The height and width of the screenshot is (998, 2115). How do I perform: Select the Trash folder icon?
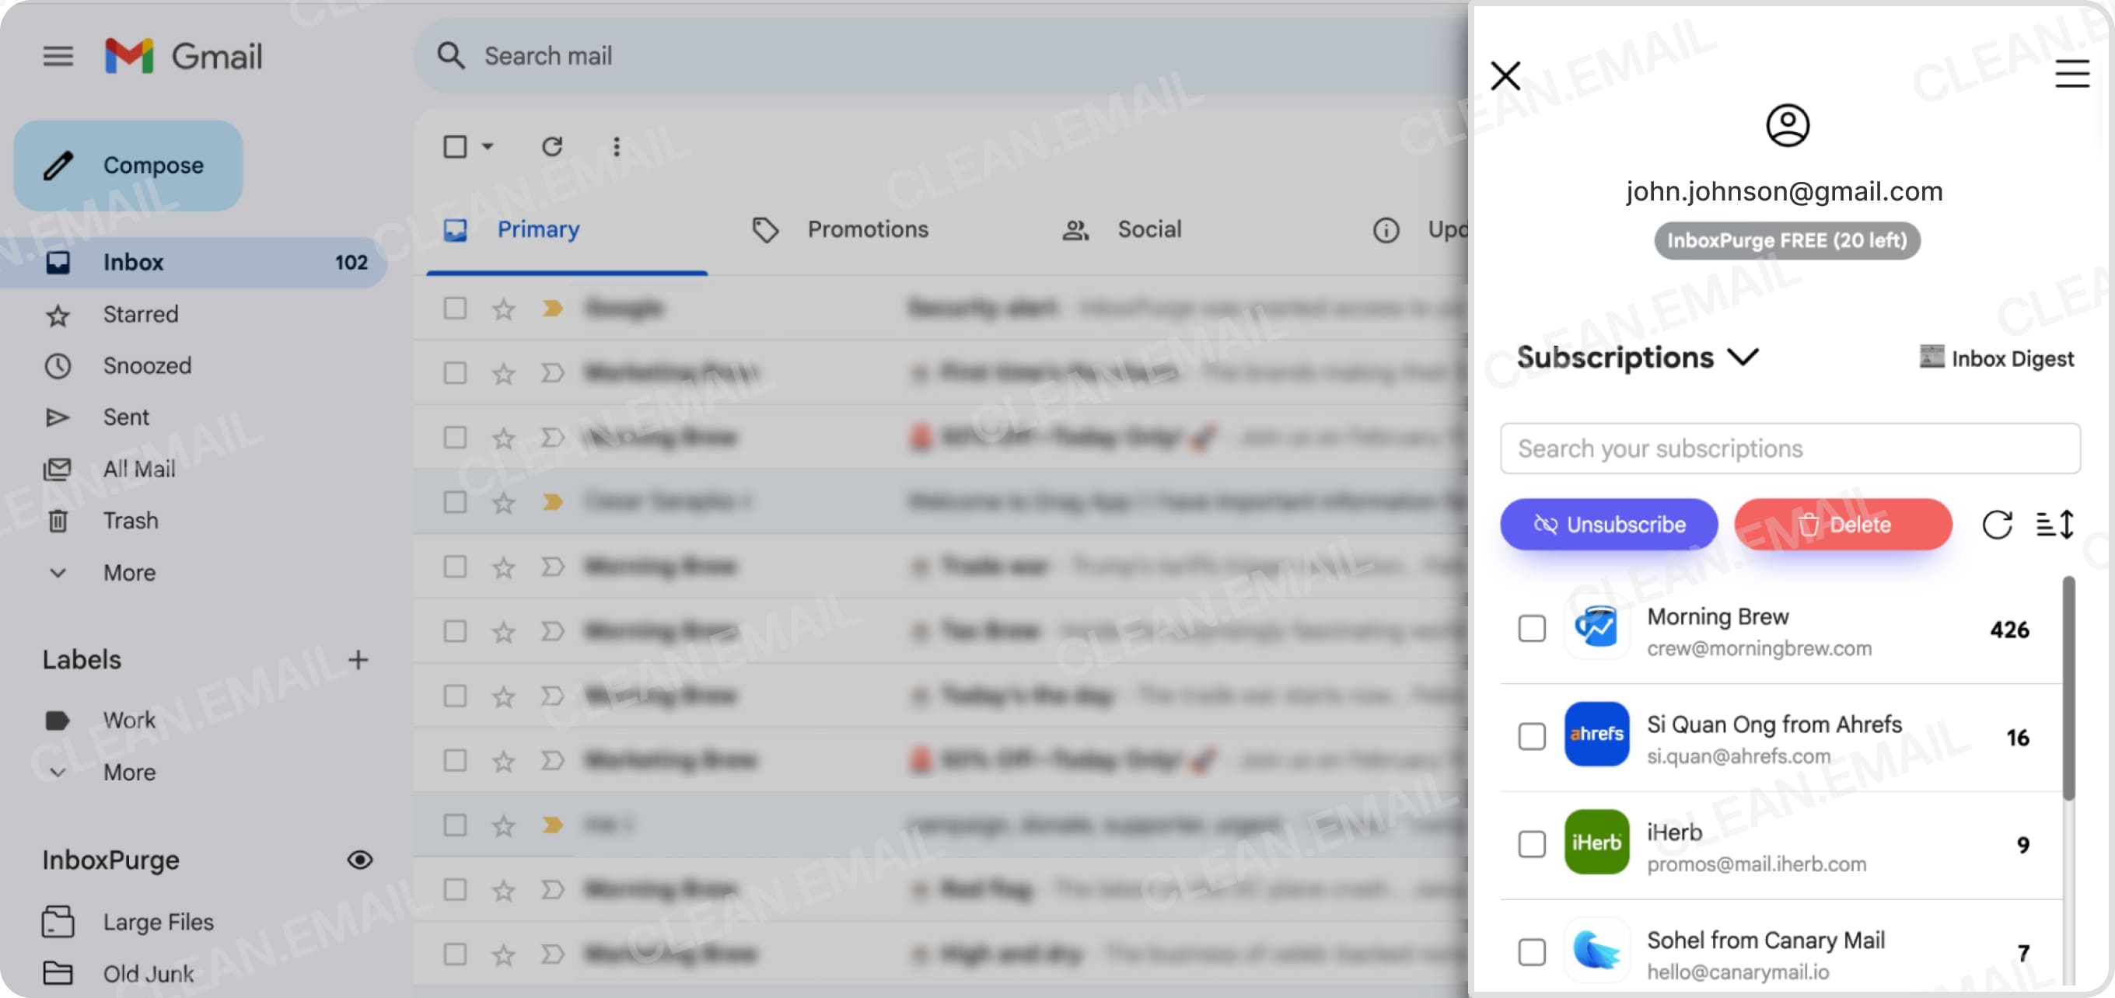(x=58, y=520)
